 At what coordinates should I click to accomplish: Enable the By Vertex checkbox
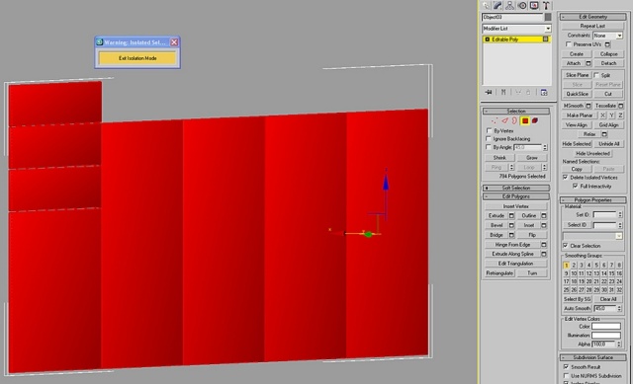[489, 130]
